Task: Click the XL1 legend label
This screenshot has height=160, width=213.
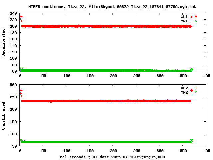Action: (x=184, y=17)
